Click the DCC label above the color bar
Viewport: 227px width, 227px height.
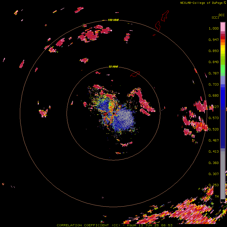coord(222,15)
